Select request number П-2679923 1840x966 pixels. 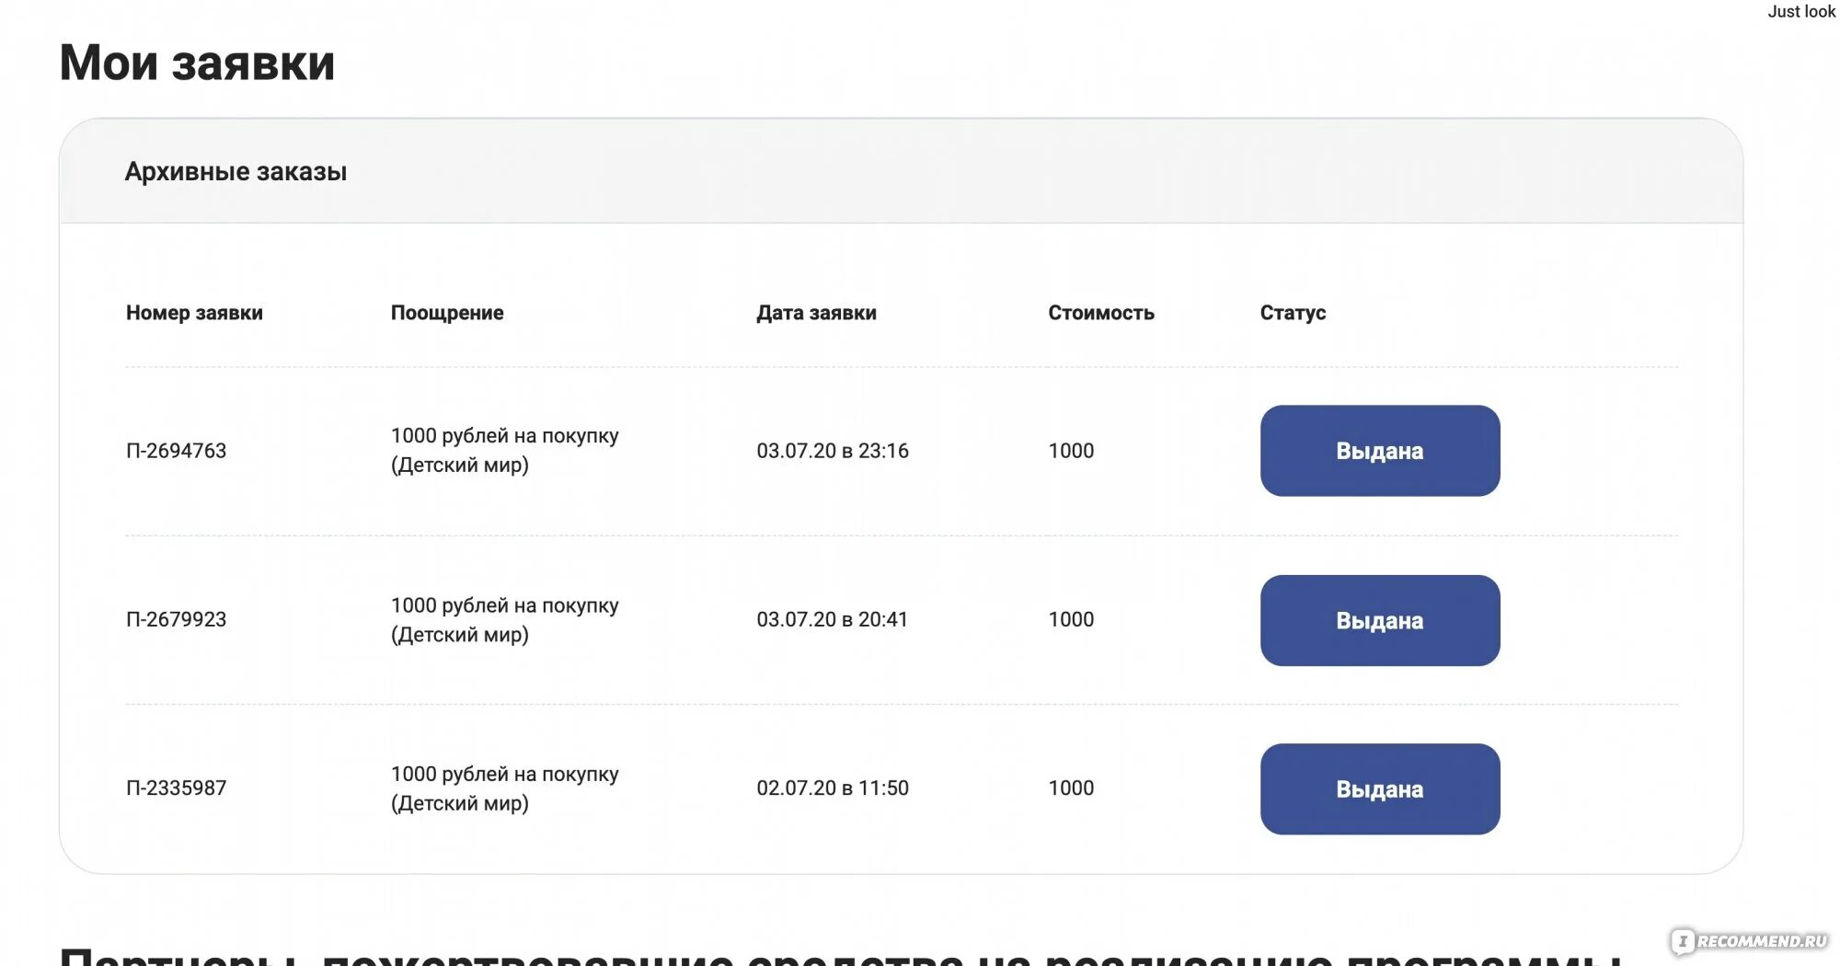176,619
